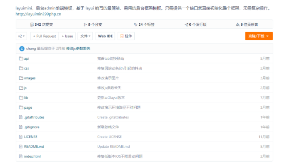Click the .gitignore file icon
283x168 pixels.
coord(21,127)
